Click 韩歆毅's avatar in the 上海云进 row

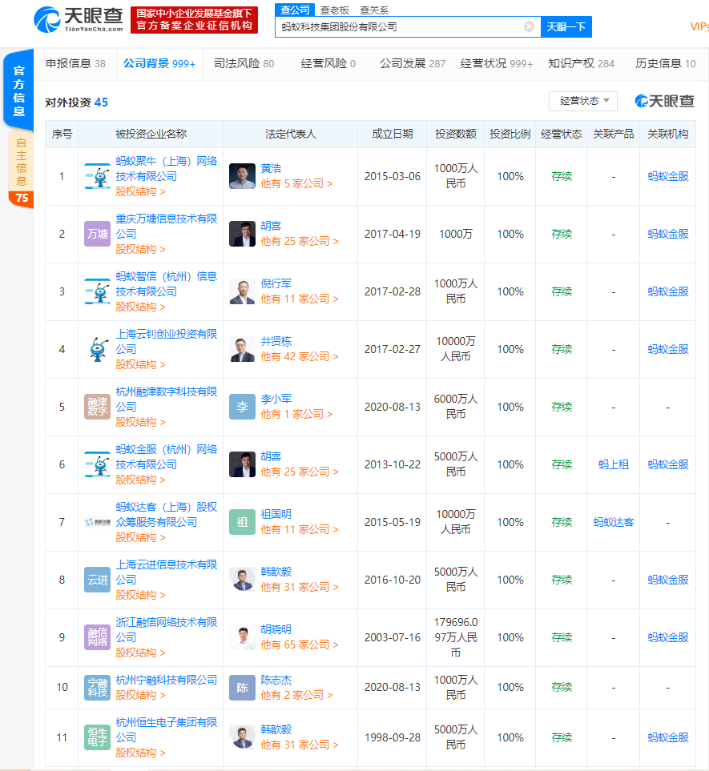242,580
